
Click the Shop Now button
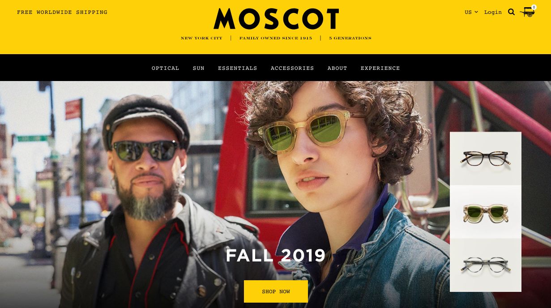pos(276,291)
